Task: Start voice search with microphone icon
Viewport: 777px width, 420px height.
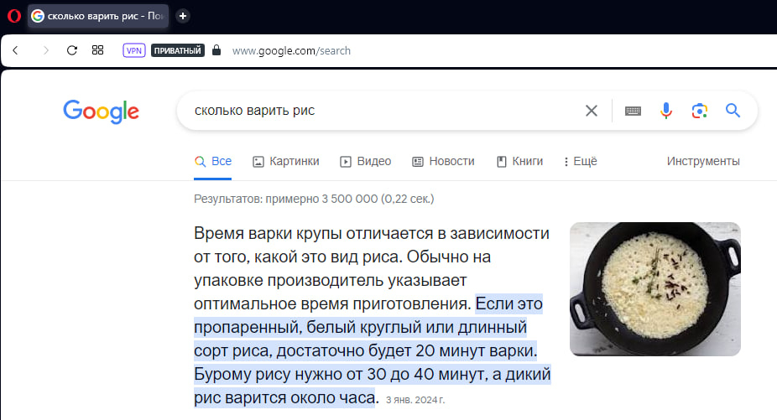Action: [666, 111]
